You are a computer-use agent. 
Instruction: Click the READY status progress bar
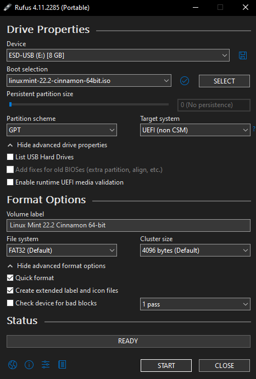click(129, 341)
